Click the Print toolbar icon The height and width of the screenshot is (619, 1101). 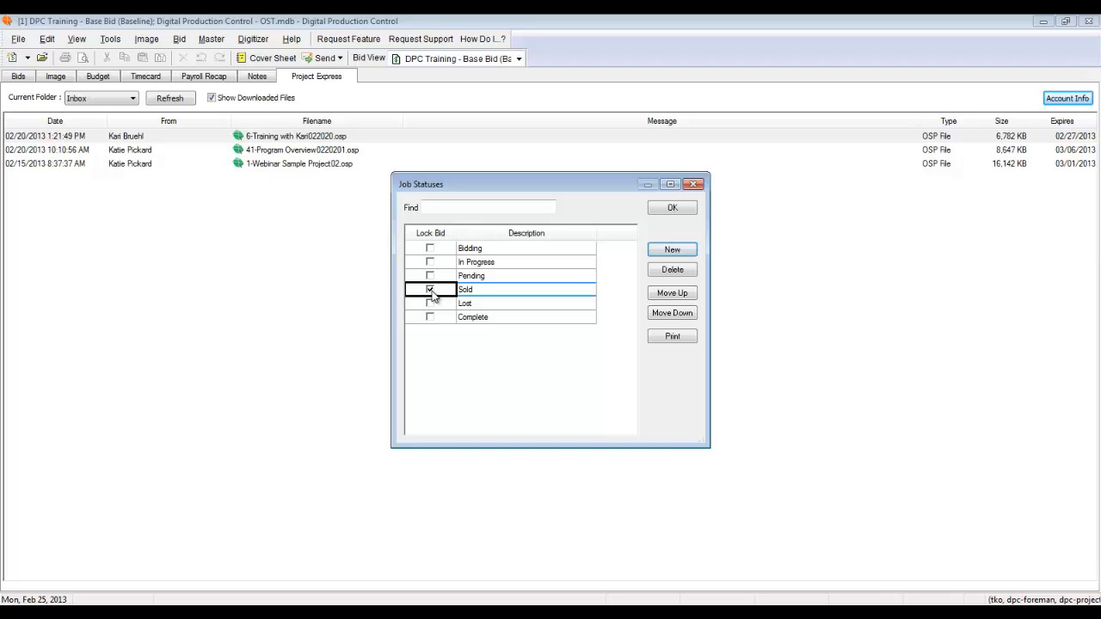65,58
